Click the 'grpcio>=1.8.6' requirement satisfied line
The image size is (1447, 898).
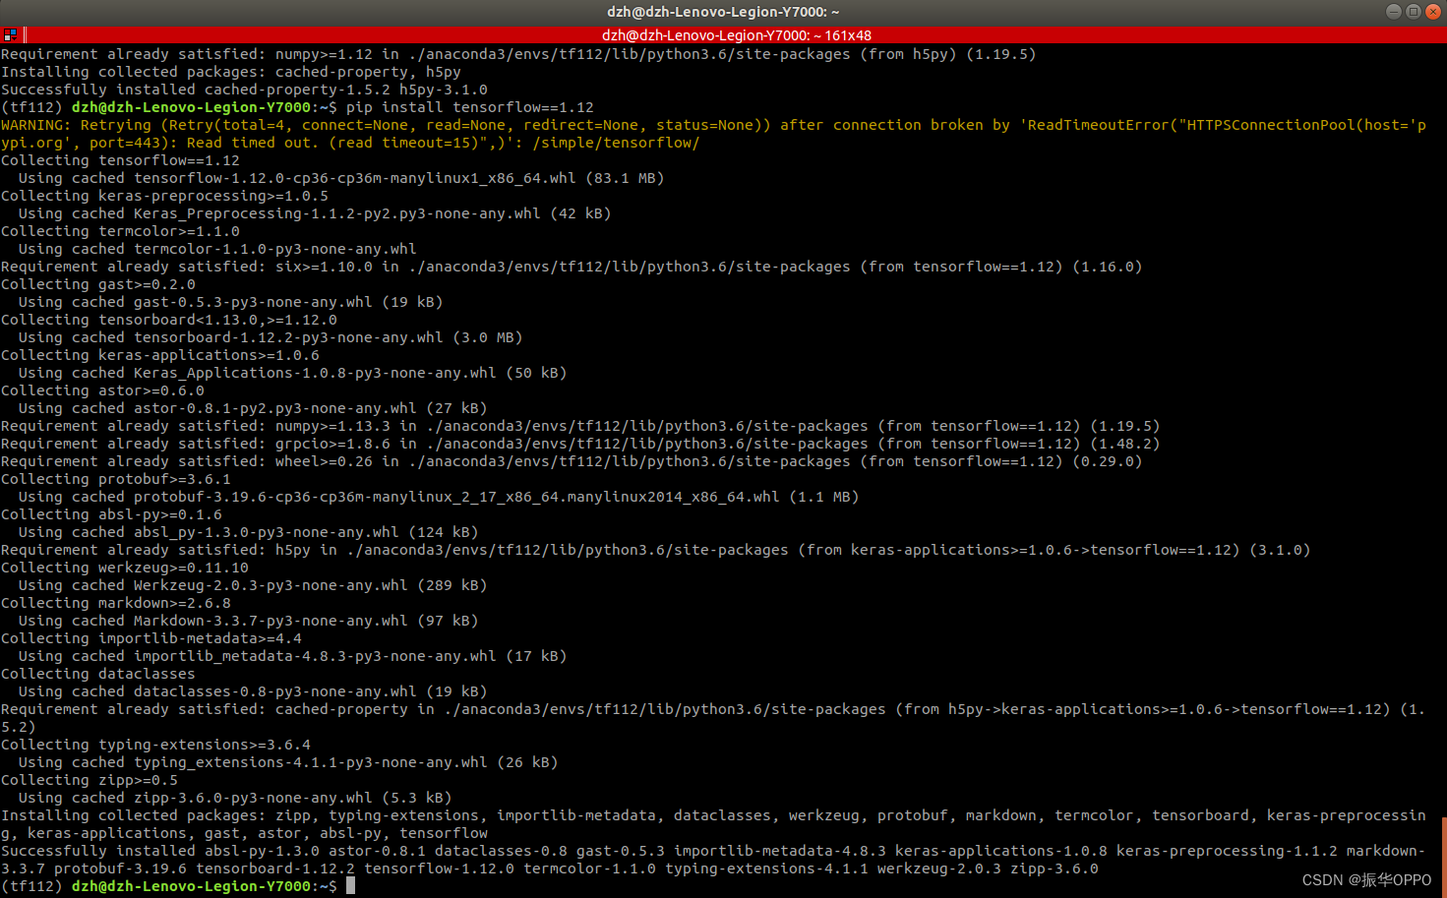click(580, 444)
